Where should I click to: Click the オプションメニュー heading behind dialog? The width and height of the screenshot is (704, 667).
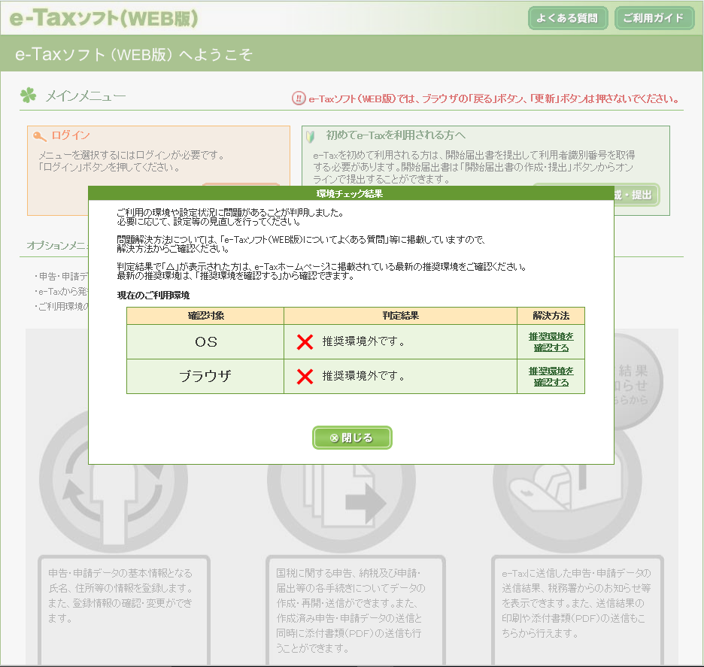click(x=57, y=245)
